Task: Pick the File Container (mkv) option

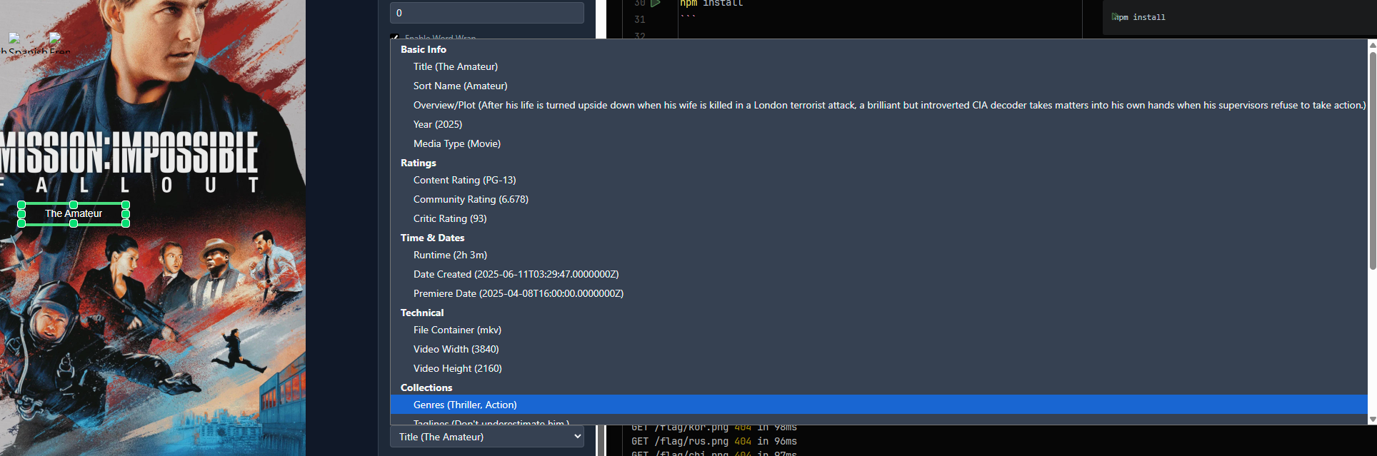Action: click(x=878, y=330)
